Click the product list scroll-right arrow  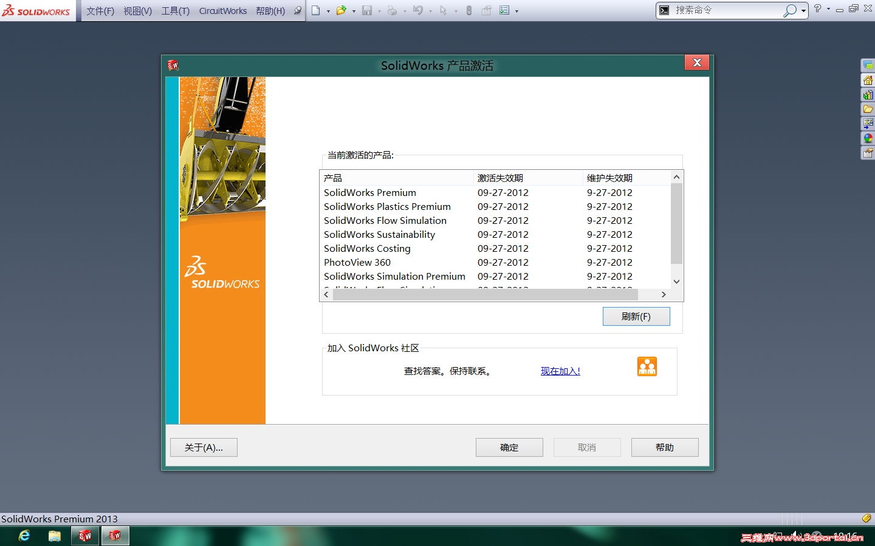pos(664,294)
